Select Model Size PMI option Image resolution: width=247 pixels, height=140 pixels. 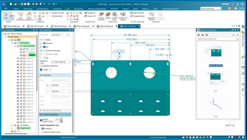pos(56,13)
